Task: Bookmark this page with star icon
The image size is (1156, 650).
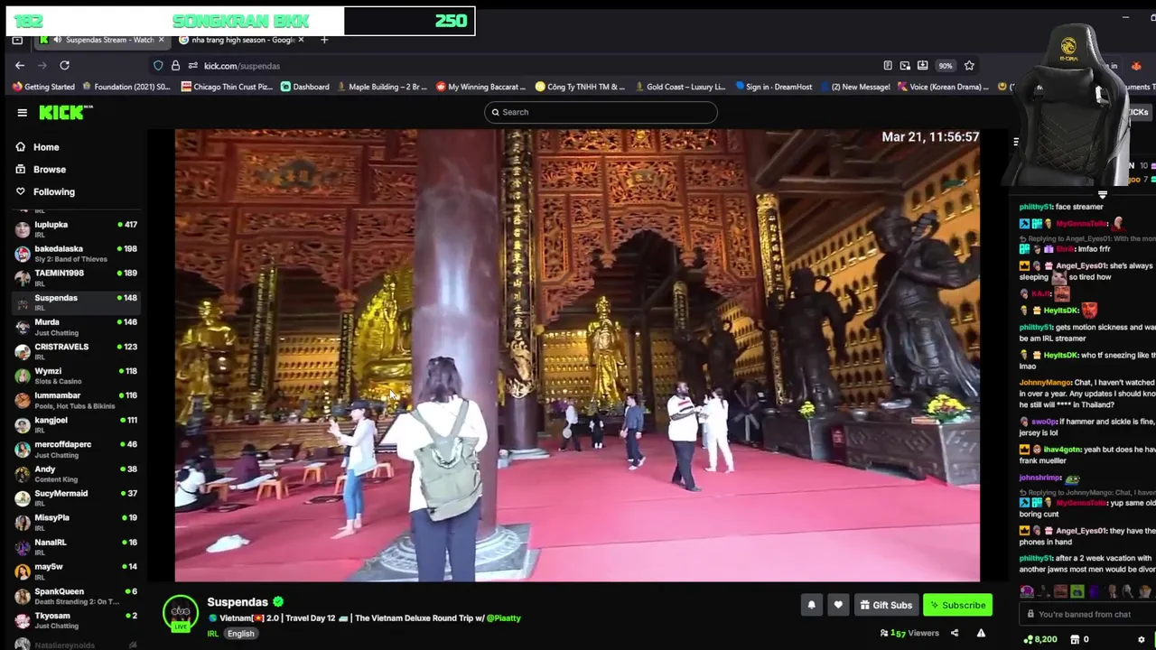Action: (969, 66)
